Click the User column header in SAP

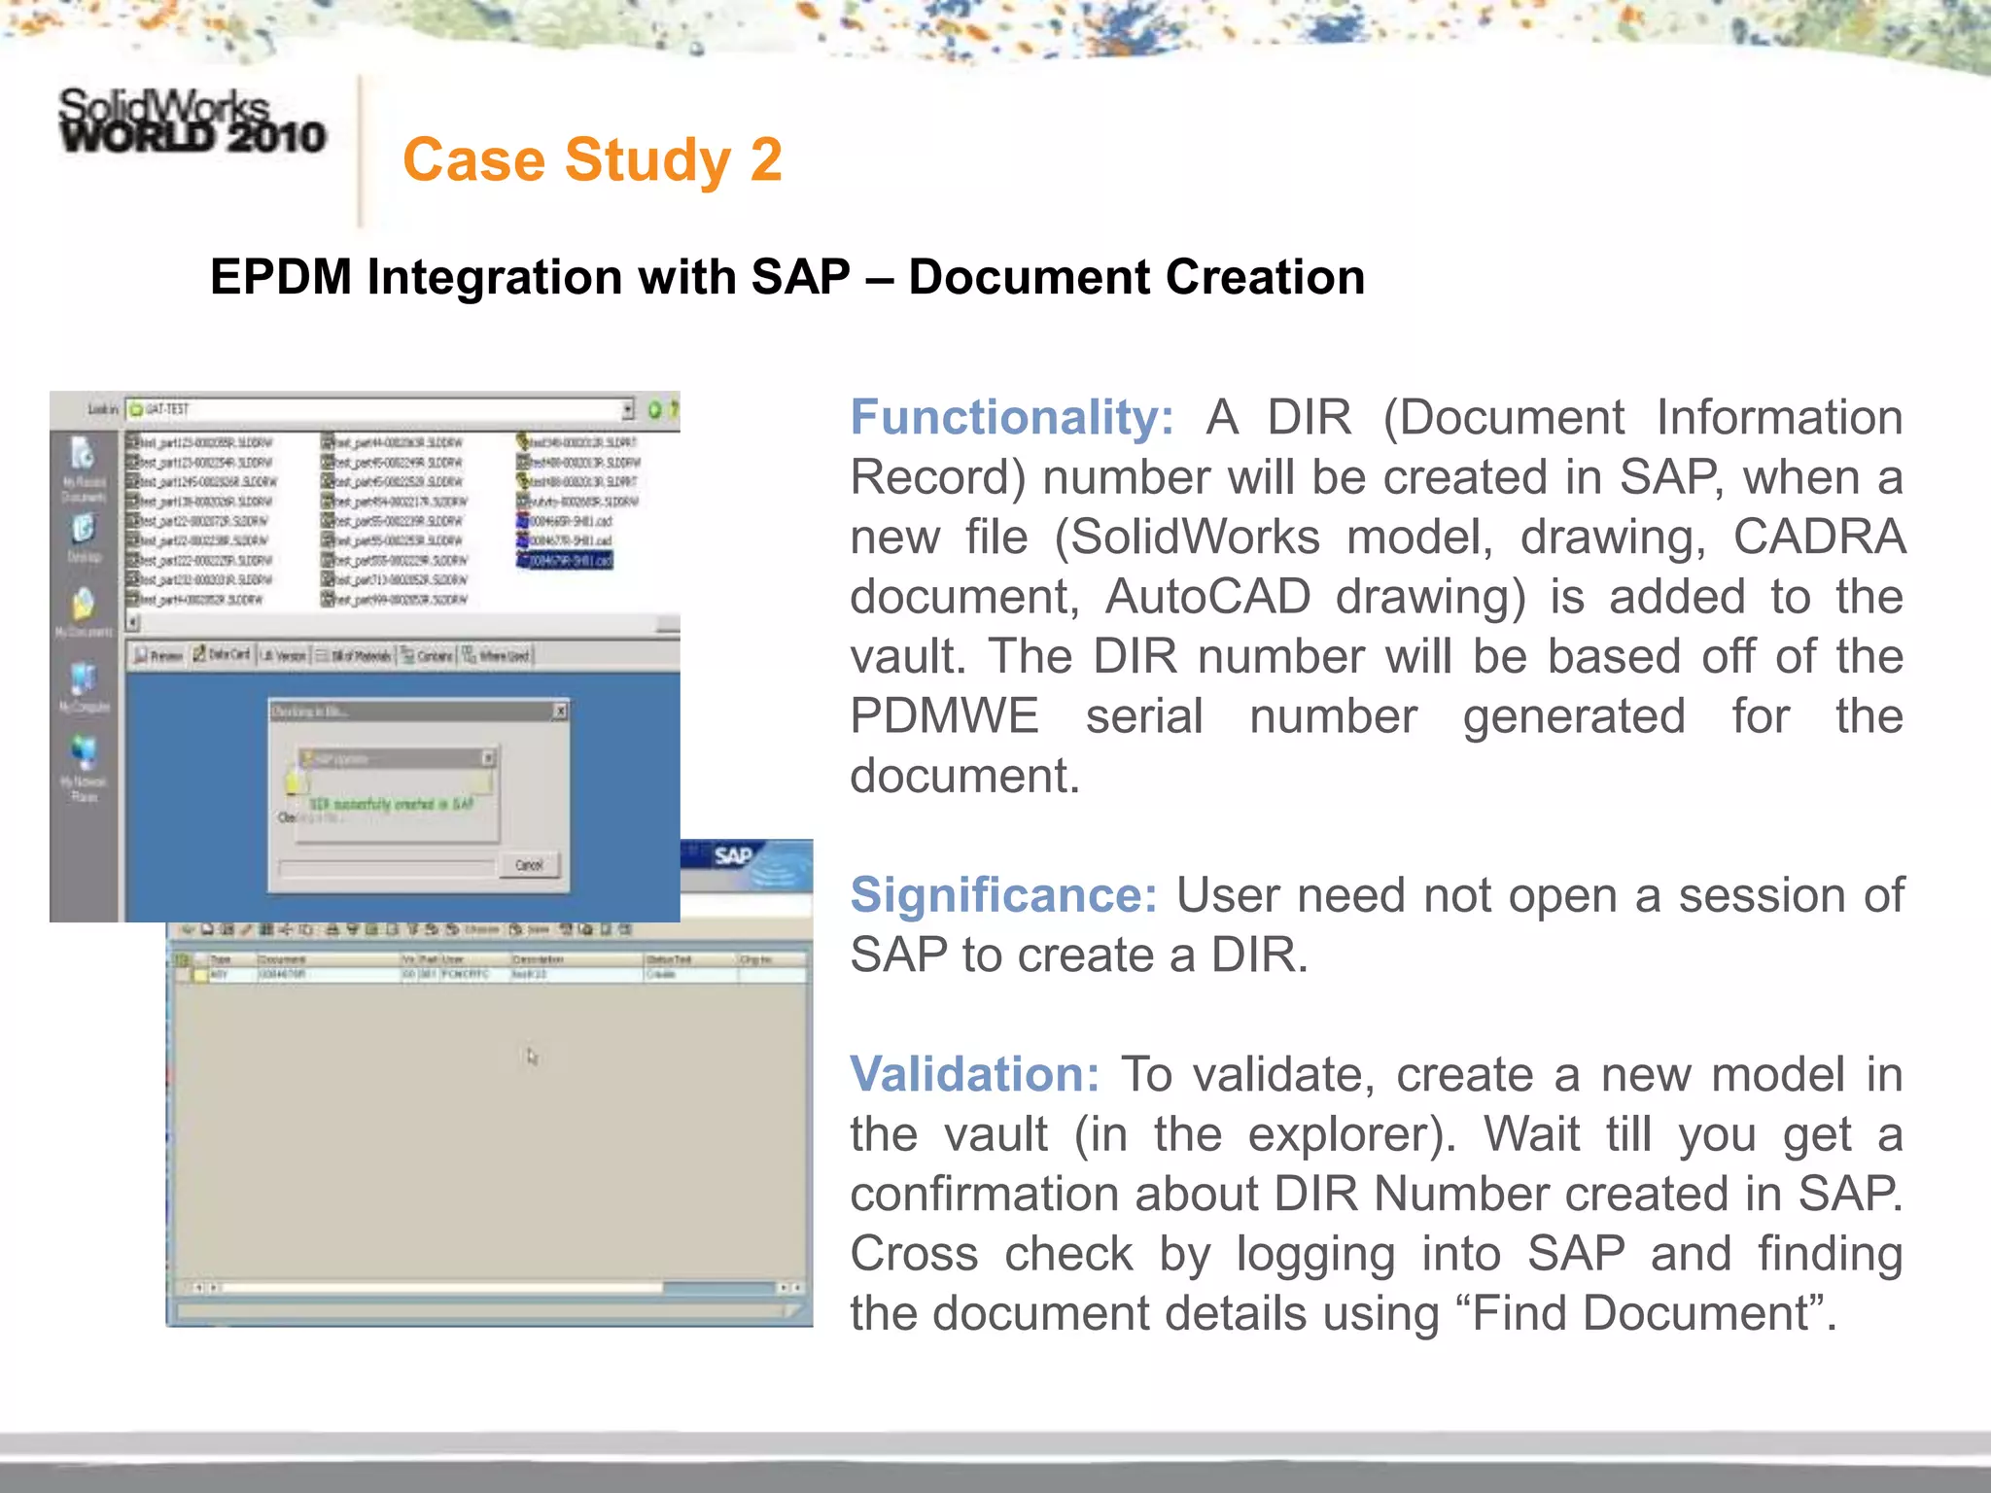pos(476,959)
